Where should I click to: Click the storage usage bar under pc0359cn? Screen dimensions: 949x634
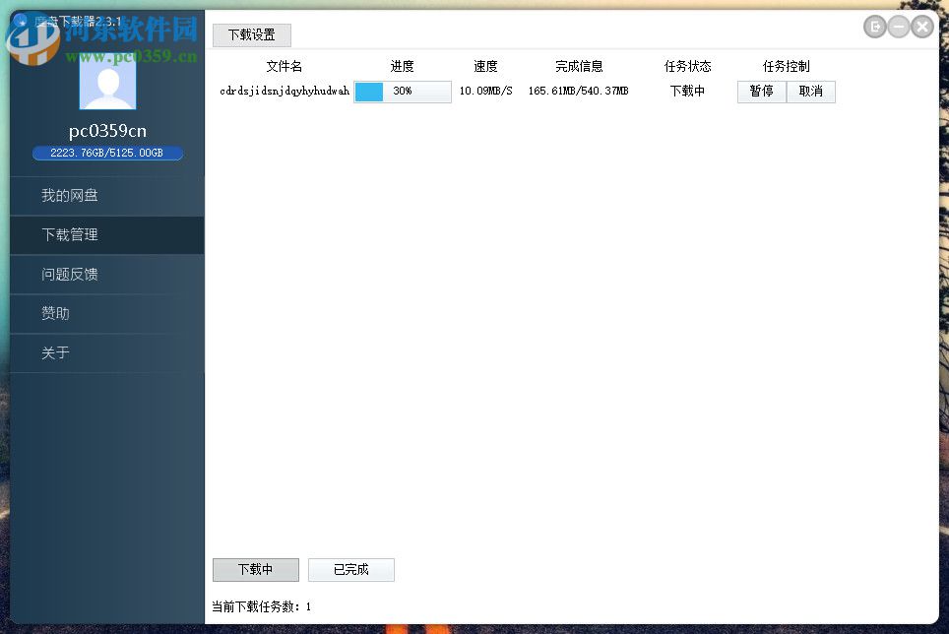click(107, 153)
